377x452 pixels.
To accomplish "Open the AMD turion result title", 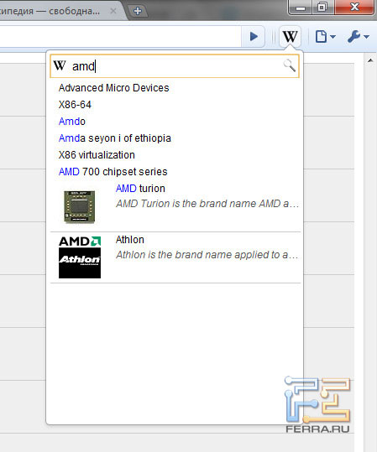I will [x=140, y=189].
